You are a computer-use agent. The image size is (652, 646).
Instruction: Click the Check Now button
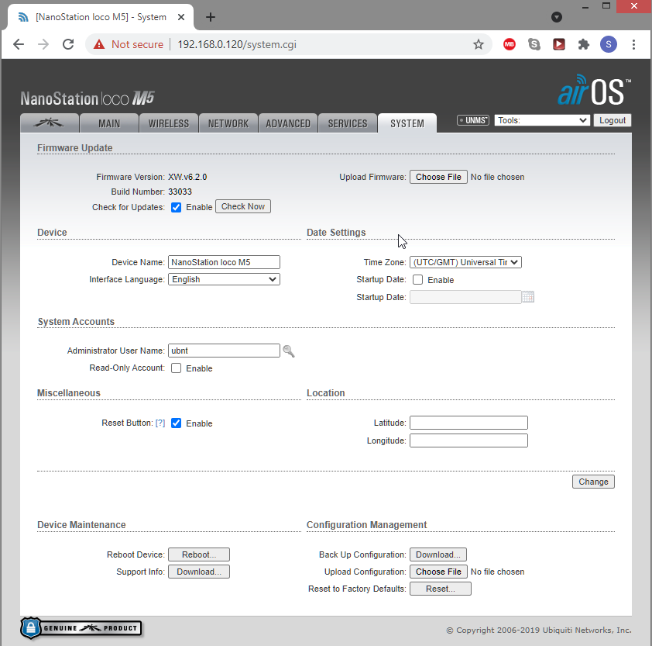click(x=243, y=206)
